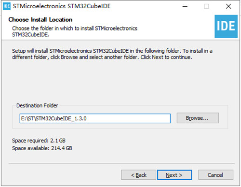This screenshot has width=241, height=187.
Task: Continue with the Next button
Action: pyautogui.click(x=174, y=175)
